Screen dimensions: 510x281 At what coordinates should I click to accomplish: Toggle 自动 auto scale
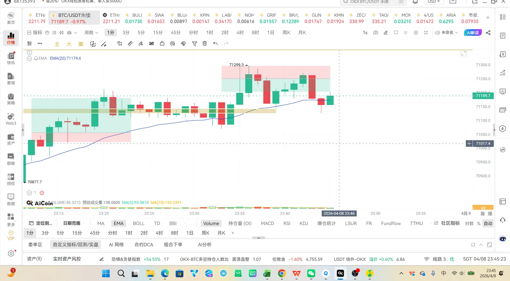488,223
